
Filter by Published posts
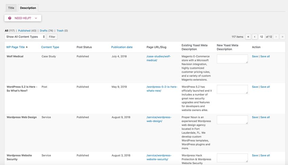pos(24,31)
